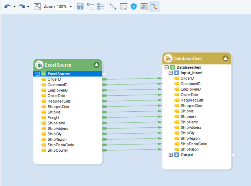Collapse the Input_Insert node

[x=171, y=73]
